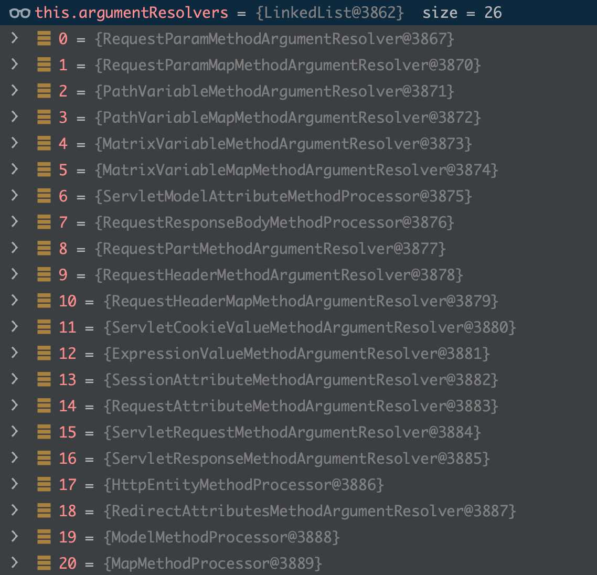Click the {LinkedList@3862} value in header
Image resolution: width=597 pixels, height=575 pixels.
point(330,13)
